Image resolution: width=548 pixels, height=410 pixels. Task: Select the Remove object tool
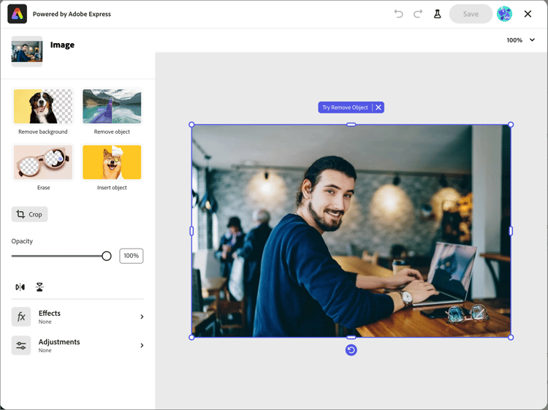[x=112, y=112]
